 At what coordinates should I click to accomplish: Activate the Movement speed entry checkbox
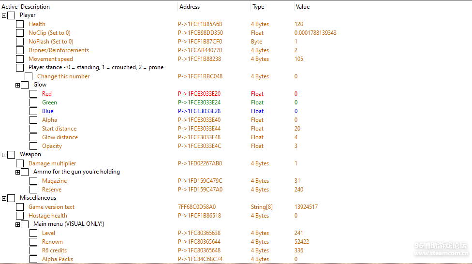pyautogui.click(x=20, y=59)
